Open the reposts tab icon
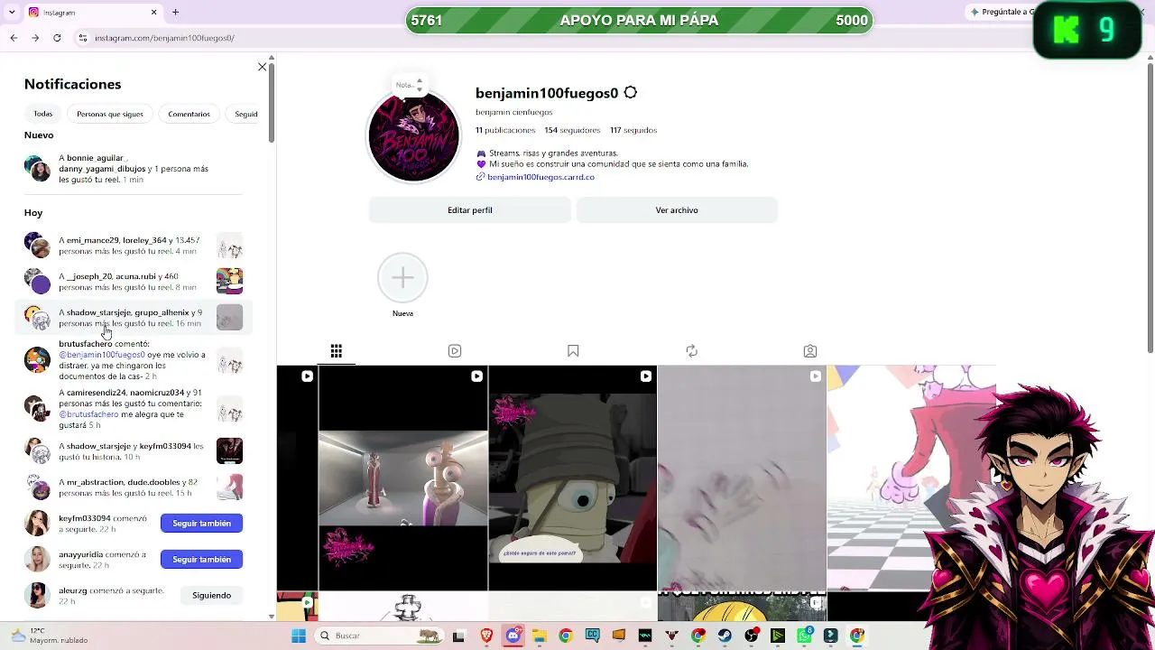Image resolution: width=1155 pixels, height=650 pixels. point(691,351)
